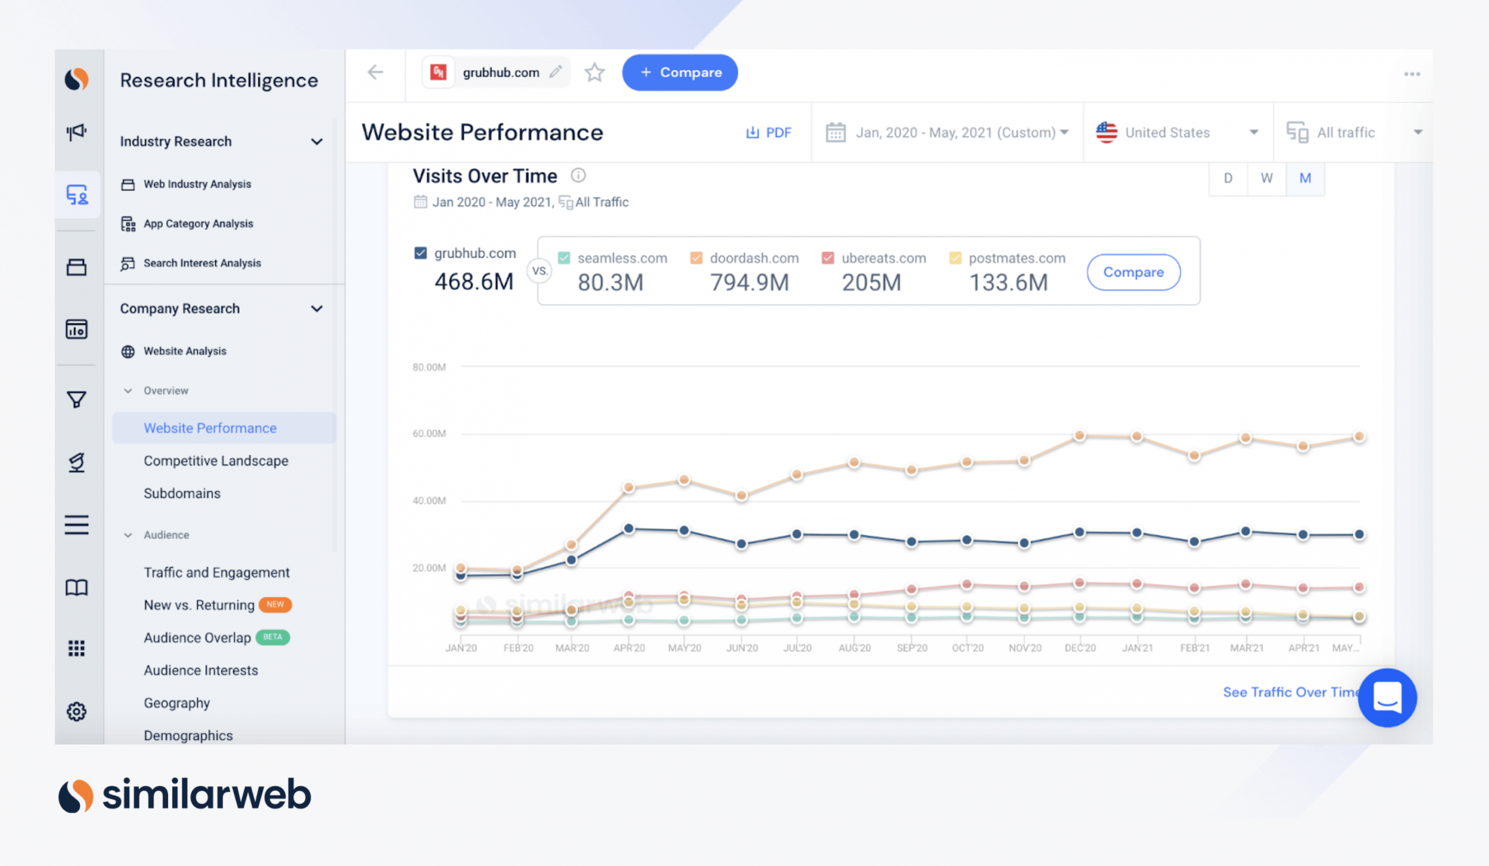Screen dimensions: 1489x866
Task: Click the US flag icon
Action: point(1106,133)
